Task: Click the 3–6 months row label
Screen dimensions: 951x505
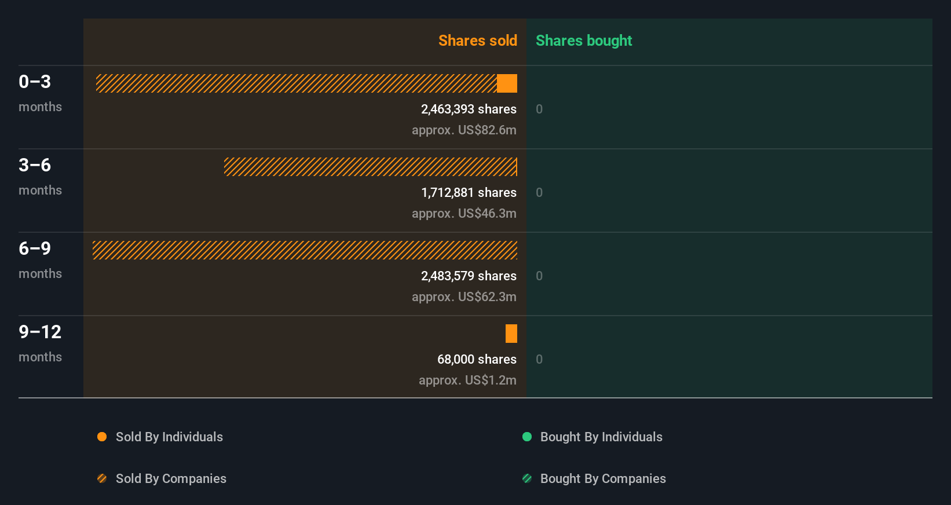Action: [x=40, y=177]
